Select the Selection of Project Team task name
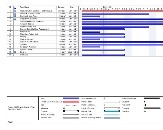Image resolution: width=163 pixels, height=130 pixels. pyautogui.click(x=30, y=14)
